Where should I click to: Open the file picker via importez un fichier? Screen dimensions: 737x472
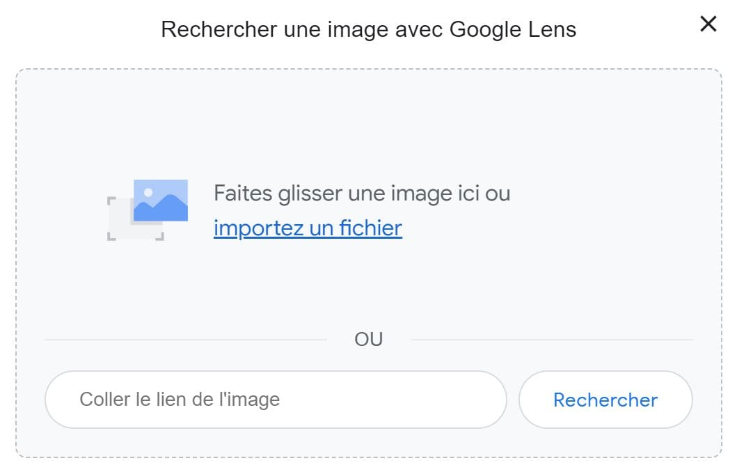(x=307, y=228)
